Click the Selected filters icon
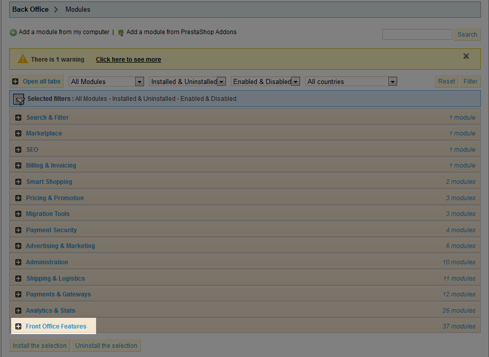Viewport: 489px width, 357px height. pyautogui.click(x=19, y=99)
